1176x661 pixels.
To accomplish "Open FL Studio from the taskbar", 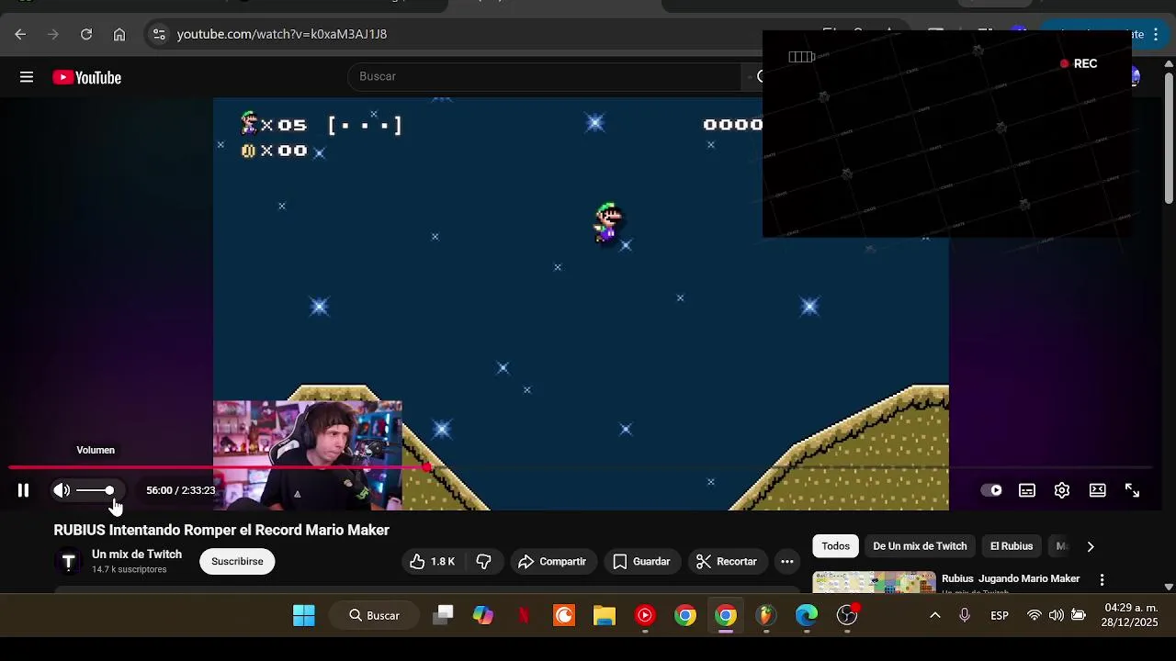I will [766, 615].
